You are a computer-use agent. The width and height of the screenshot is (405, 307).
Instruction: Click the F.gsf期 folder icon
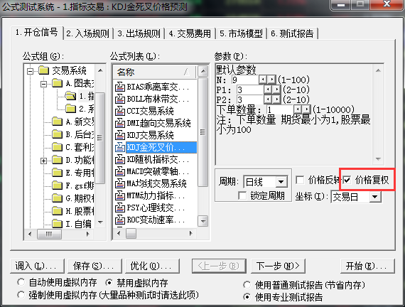pos(58,185)
